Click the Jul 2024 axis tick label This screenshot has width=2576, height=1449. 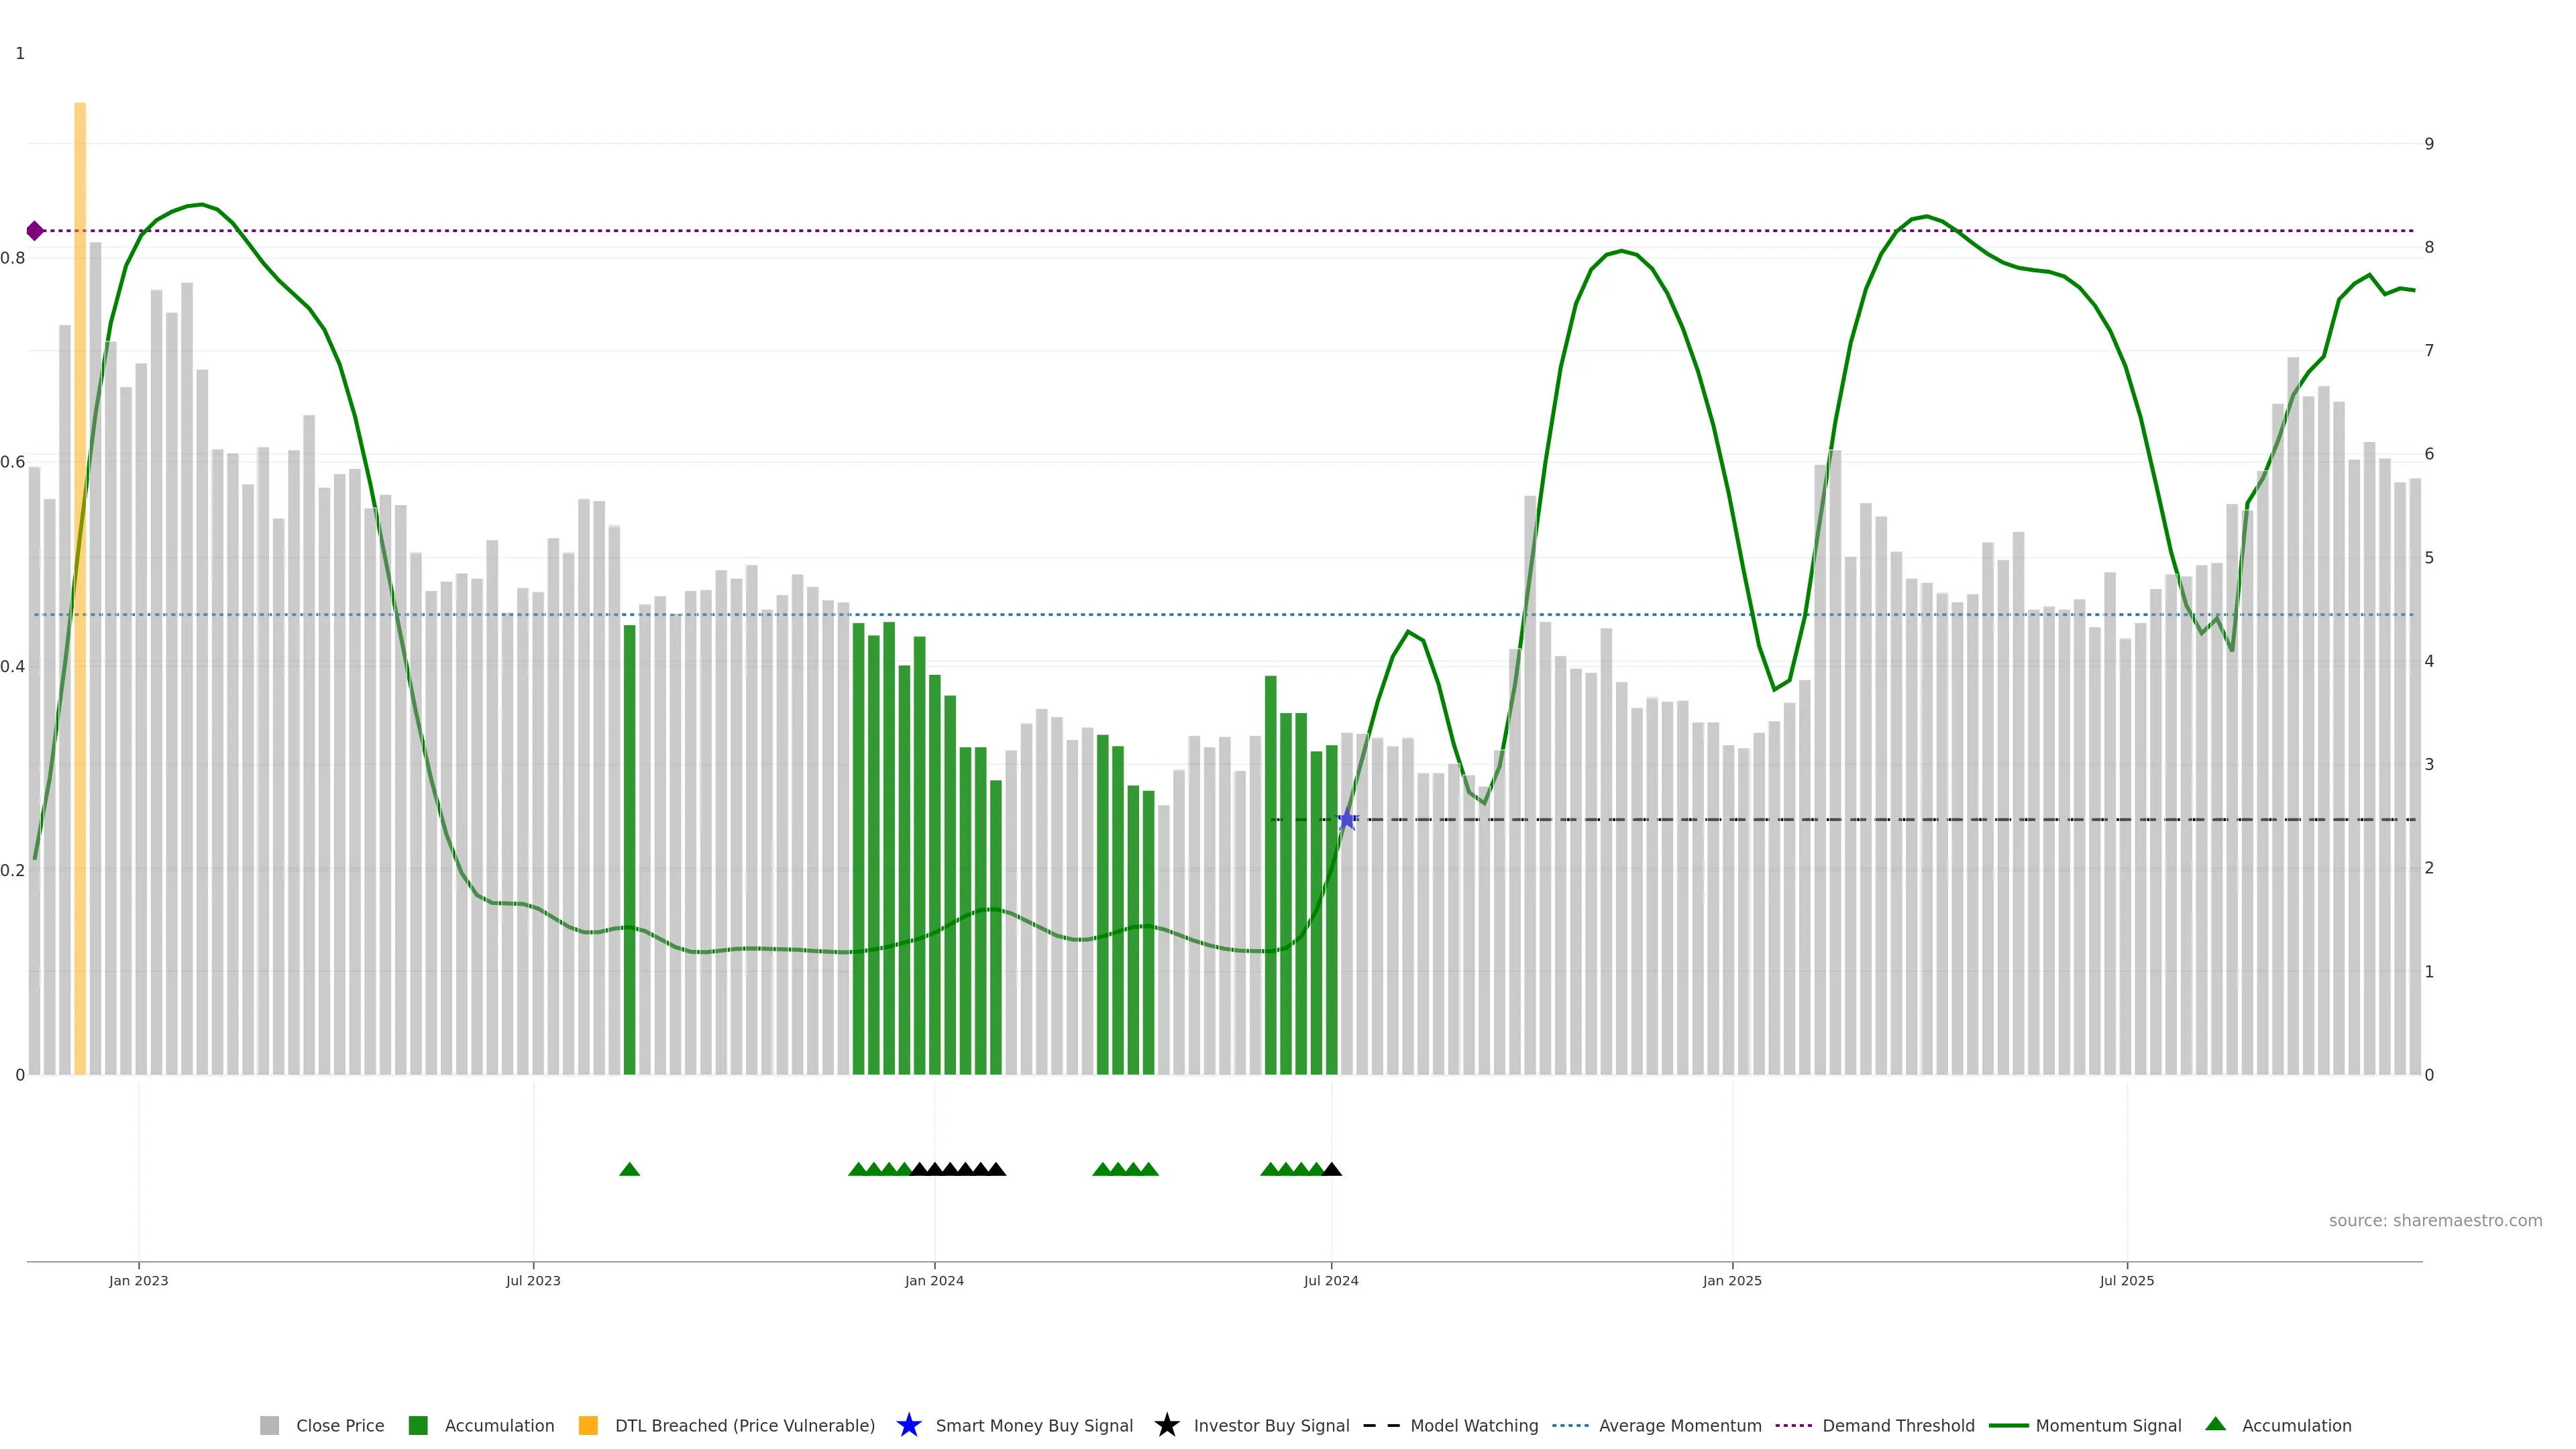(1331, 1281)
